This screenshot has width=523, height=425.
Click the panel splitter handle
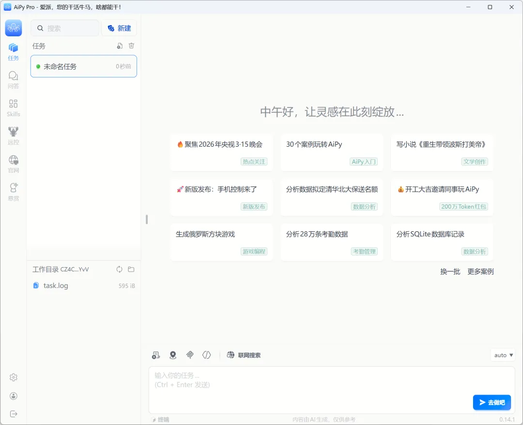[147, 219]
